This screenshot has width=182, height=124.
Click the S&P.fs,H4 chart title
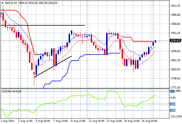pyautogui.click(x=11, y=3)
